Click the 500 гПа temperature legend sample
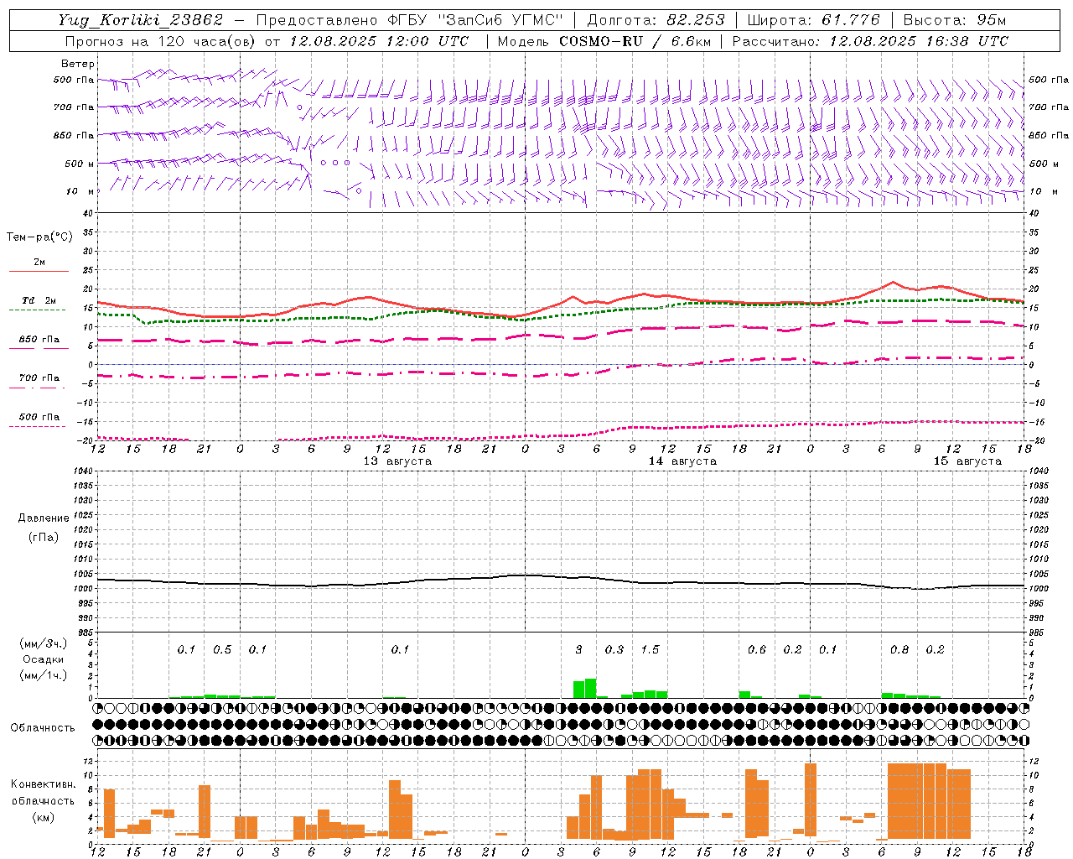Image resolution: width=1073 pixels, height=859 pixels. pos(37,425)
